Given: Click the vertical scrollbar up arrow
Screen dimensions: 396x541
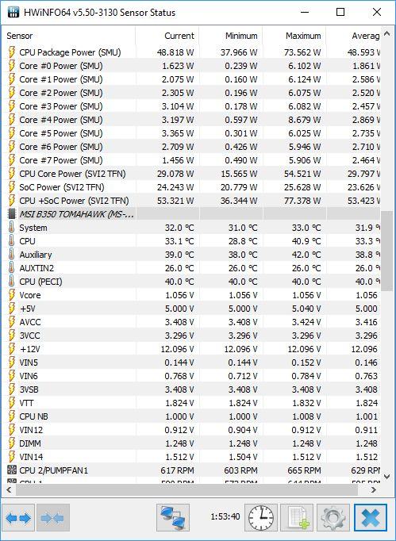Looking at the screenshot, I should point(386,34).
